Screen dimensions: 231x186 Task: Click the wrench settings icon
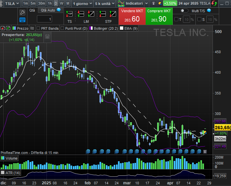pos(22,13)
